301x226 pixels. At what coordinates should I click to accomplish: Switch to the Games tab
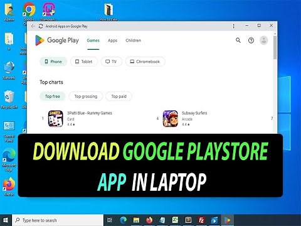coord(93,41)
